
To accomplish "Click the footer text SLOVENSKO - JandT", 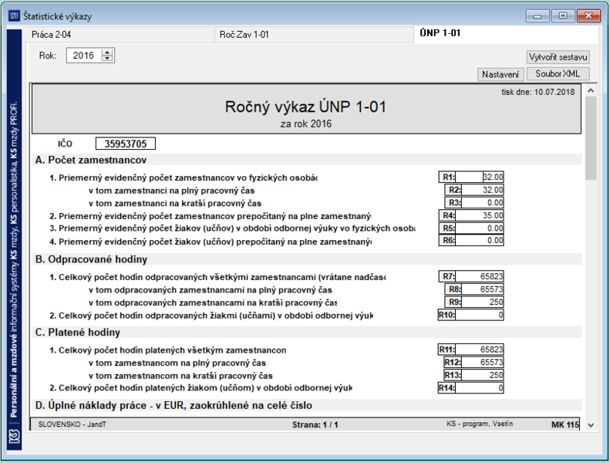I will coord(72,424).
